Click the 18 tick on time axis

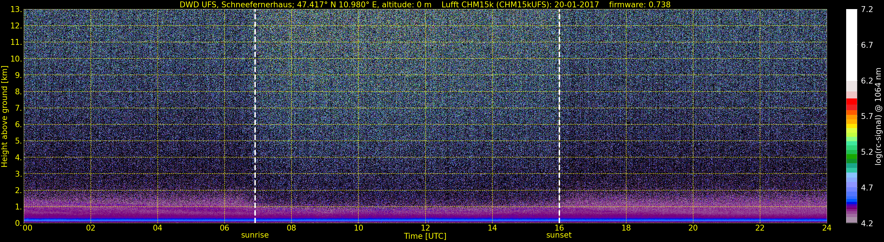[x=626, y=228]
